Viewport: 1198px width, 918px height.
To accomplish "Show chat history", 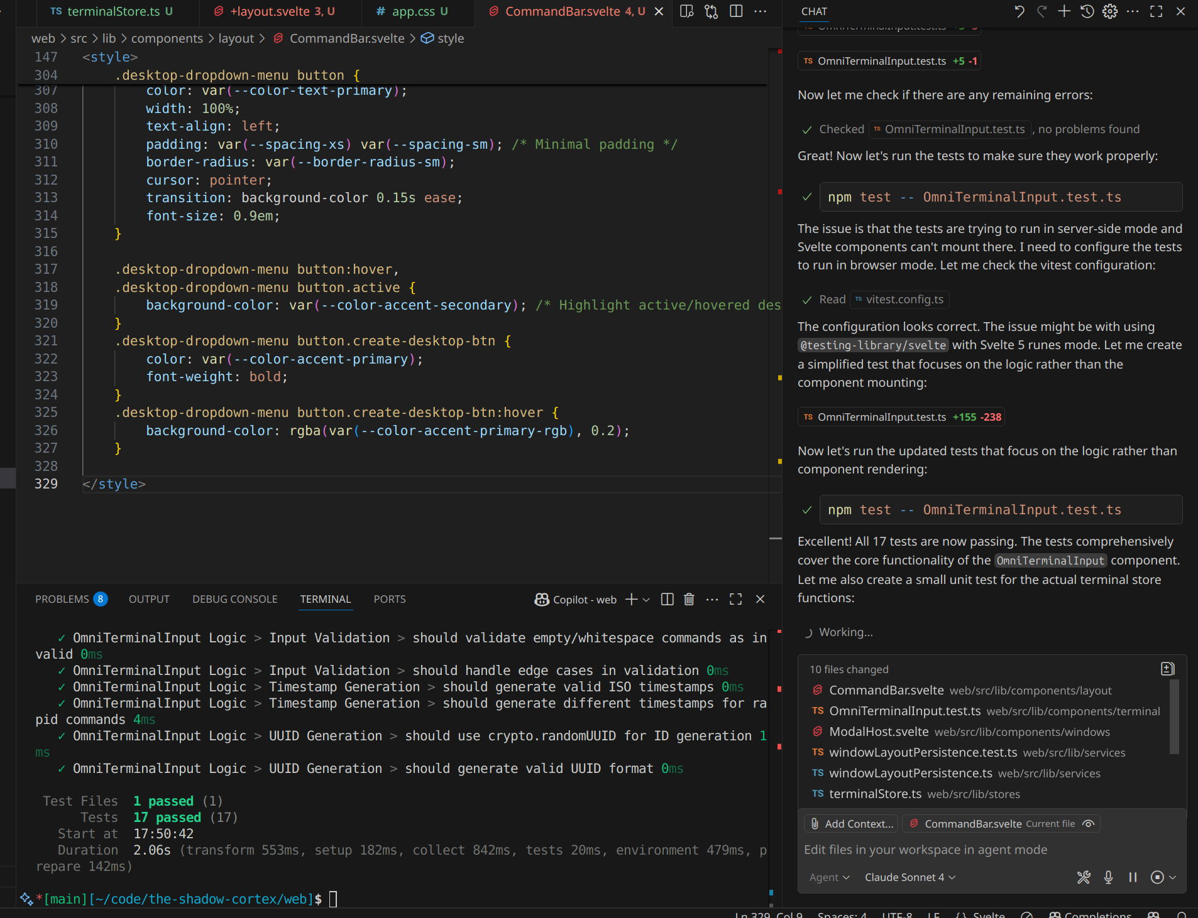I will 1087,11.
